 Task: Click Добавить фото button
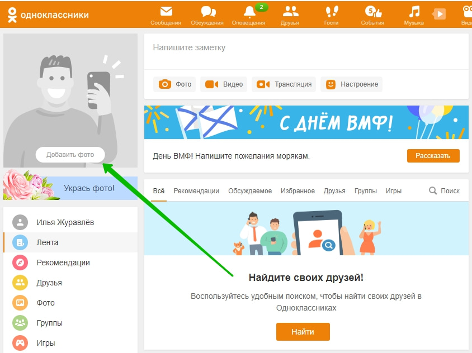click(x=70, y=155)
